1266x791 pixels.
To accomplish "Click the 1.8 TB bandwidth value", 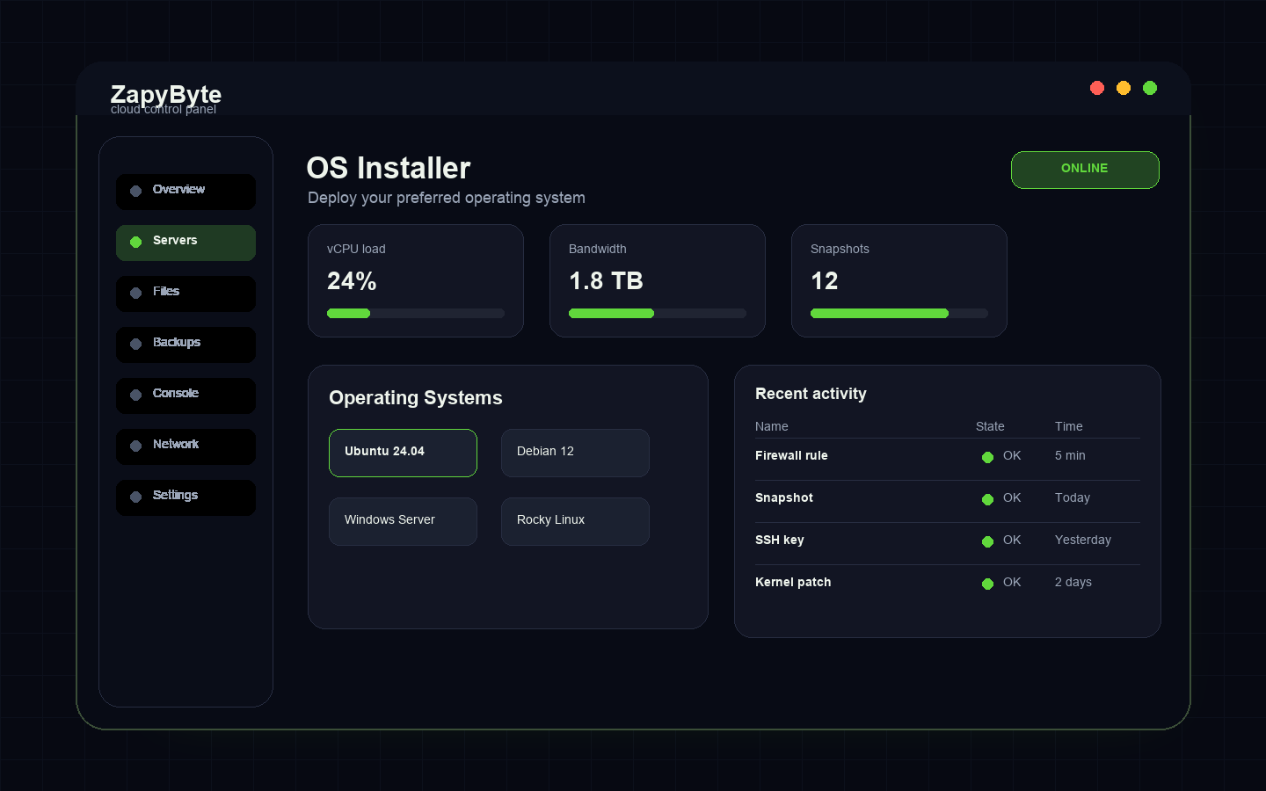I will (606, 281).
